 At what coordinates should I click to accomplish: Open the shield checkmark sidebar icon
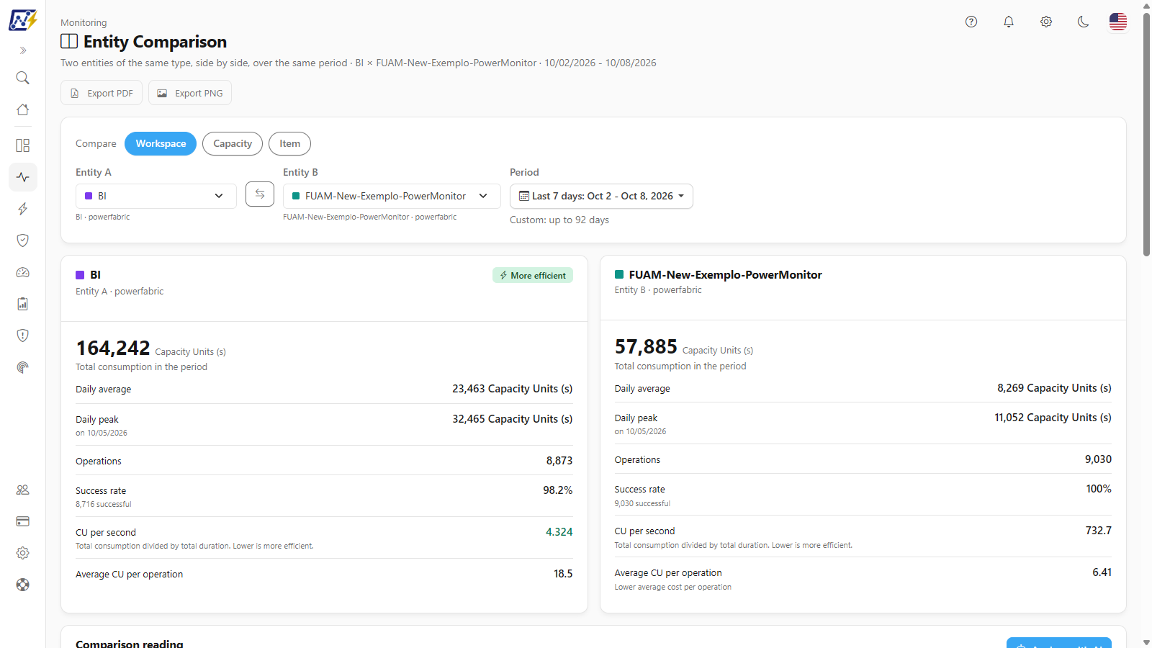coord(23,240)
